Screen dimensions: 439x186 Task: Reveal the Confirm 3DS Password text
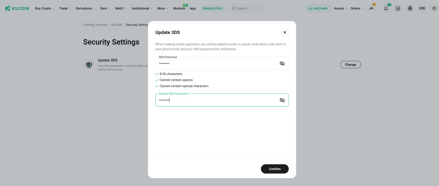point(282,100)
